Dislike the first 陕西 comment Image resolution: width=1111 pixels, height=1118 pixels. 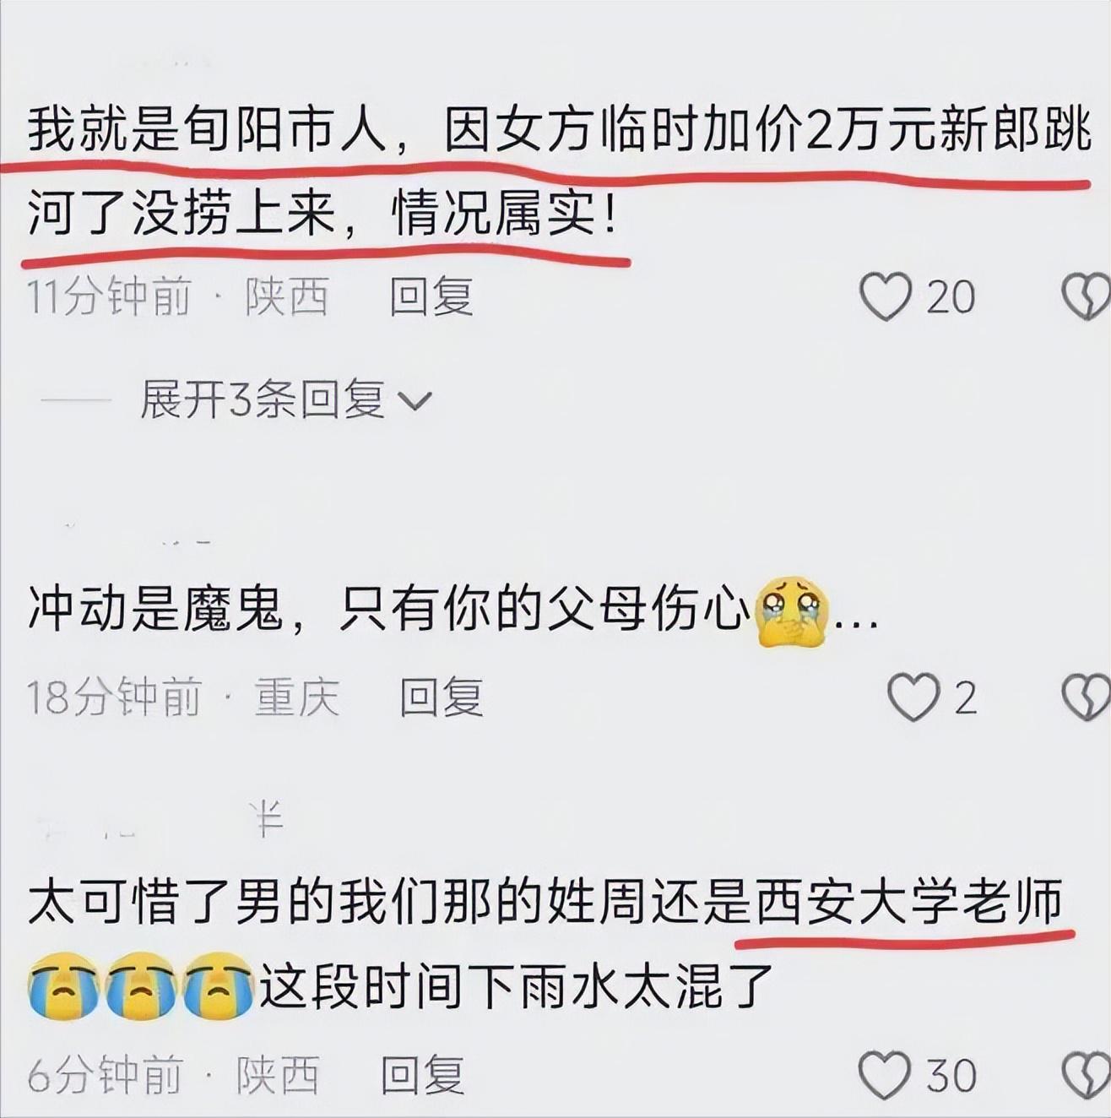[1087, 296]
